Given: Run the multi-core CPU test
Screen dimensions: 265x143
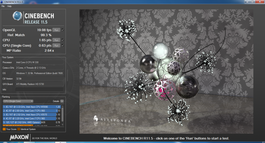Looking at the screenshot, I should point(56,40).
